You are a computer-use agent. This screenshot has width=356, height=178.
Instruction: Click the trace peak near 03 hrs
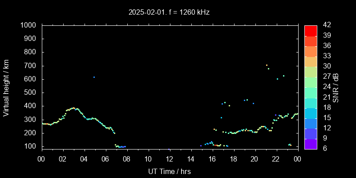73,108
